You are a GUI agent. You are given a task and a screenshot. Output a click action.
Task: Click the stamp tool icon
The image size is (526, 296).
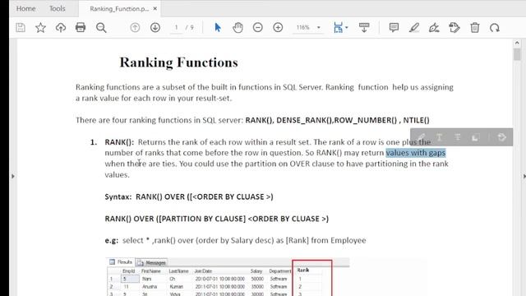tap(454, 27)
